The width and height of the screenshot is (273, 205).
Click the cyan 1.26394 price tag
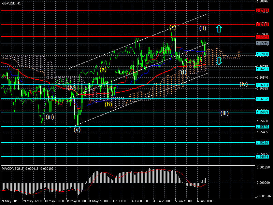point(262,85)
